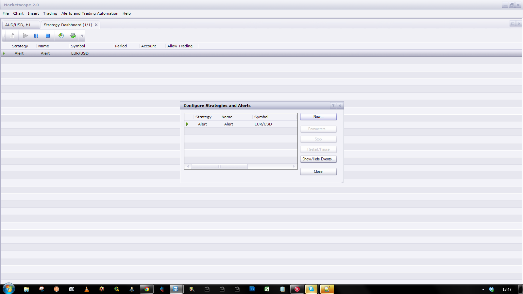523x294 pixels.
Task: Show hidden system tray icons
Action: coord(483,289)
